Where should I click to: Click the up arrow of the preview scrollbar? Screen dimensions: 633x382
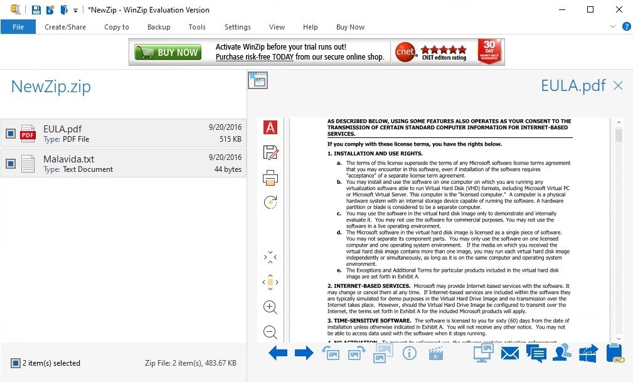619,122
